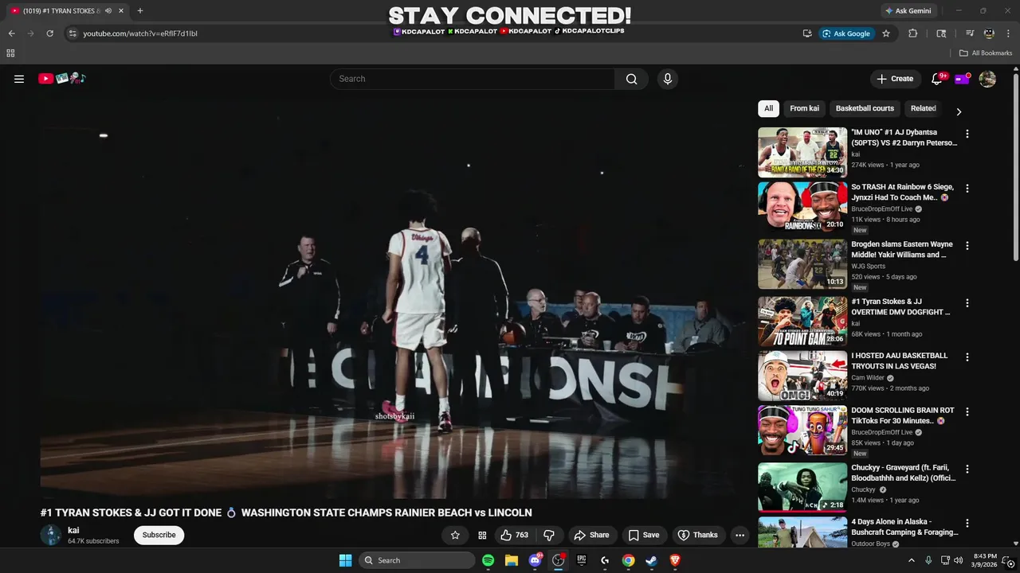The image size is (1020, 573).
Task: Save video to a playlist
Action: 643,536
